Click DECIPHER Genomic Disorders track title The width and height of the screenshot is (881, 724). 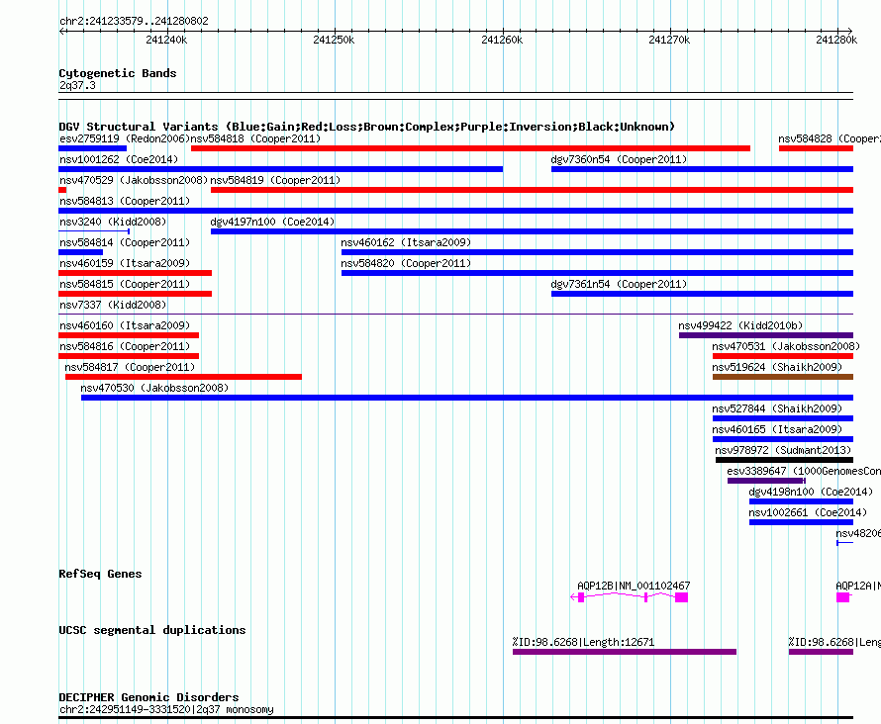[x=148, y=697]
